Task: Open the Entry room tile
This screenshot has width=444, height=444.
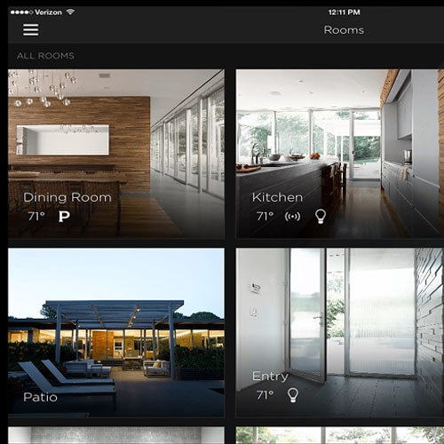Action: pyautogui.click(x=340, y=333)
